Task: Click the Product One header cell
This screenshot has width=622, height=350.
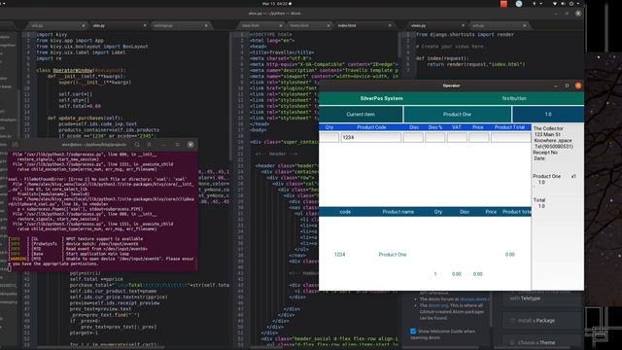Action: tap(457, 115)
